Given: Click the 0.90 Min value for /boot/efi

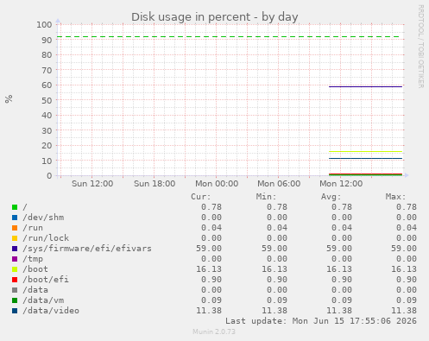Looking at the screenshot, I should (x=277, y=280).
